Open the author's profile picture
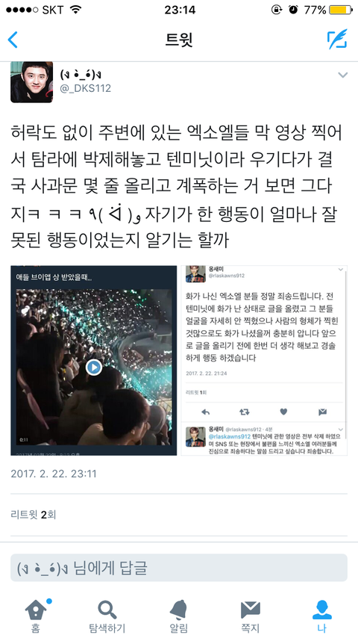Image resolution: width=358 pixels, height=638 pixels. tap(31, 81)
